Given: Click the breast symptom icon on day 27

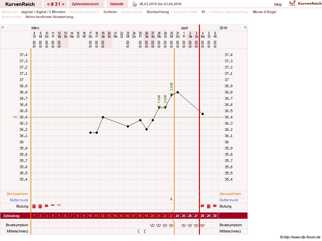Looking at the screenshot, I should (196, 225).
